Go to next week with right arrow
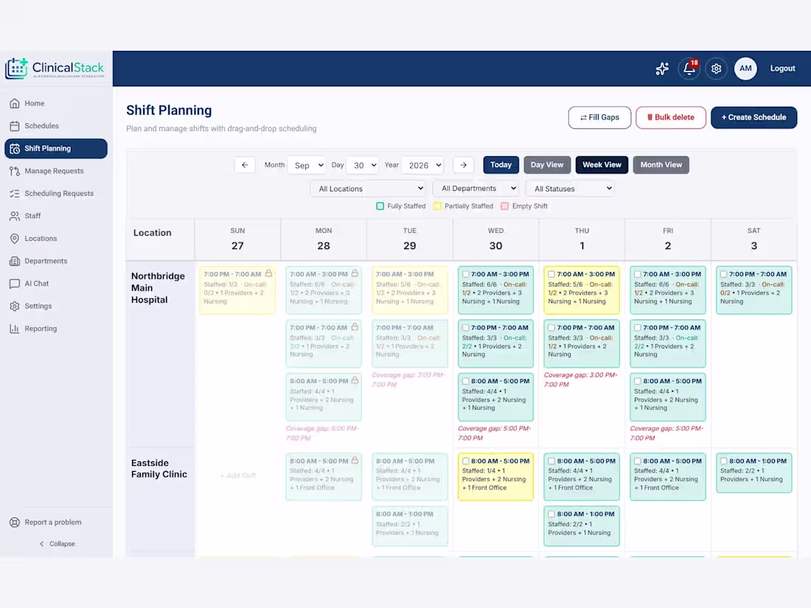The height and width of the screenshot is (608, 811). (464, 165)
